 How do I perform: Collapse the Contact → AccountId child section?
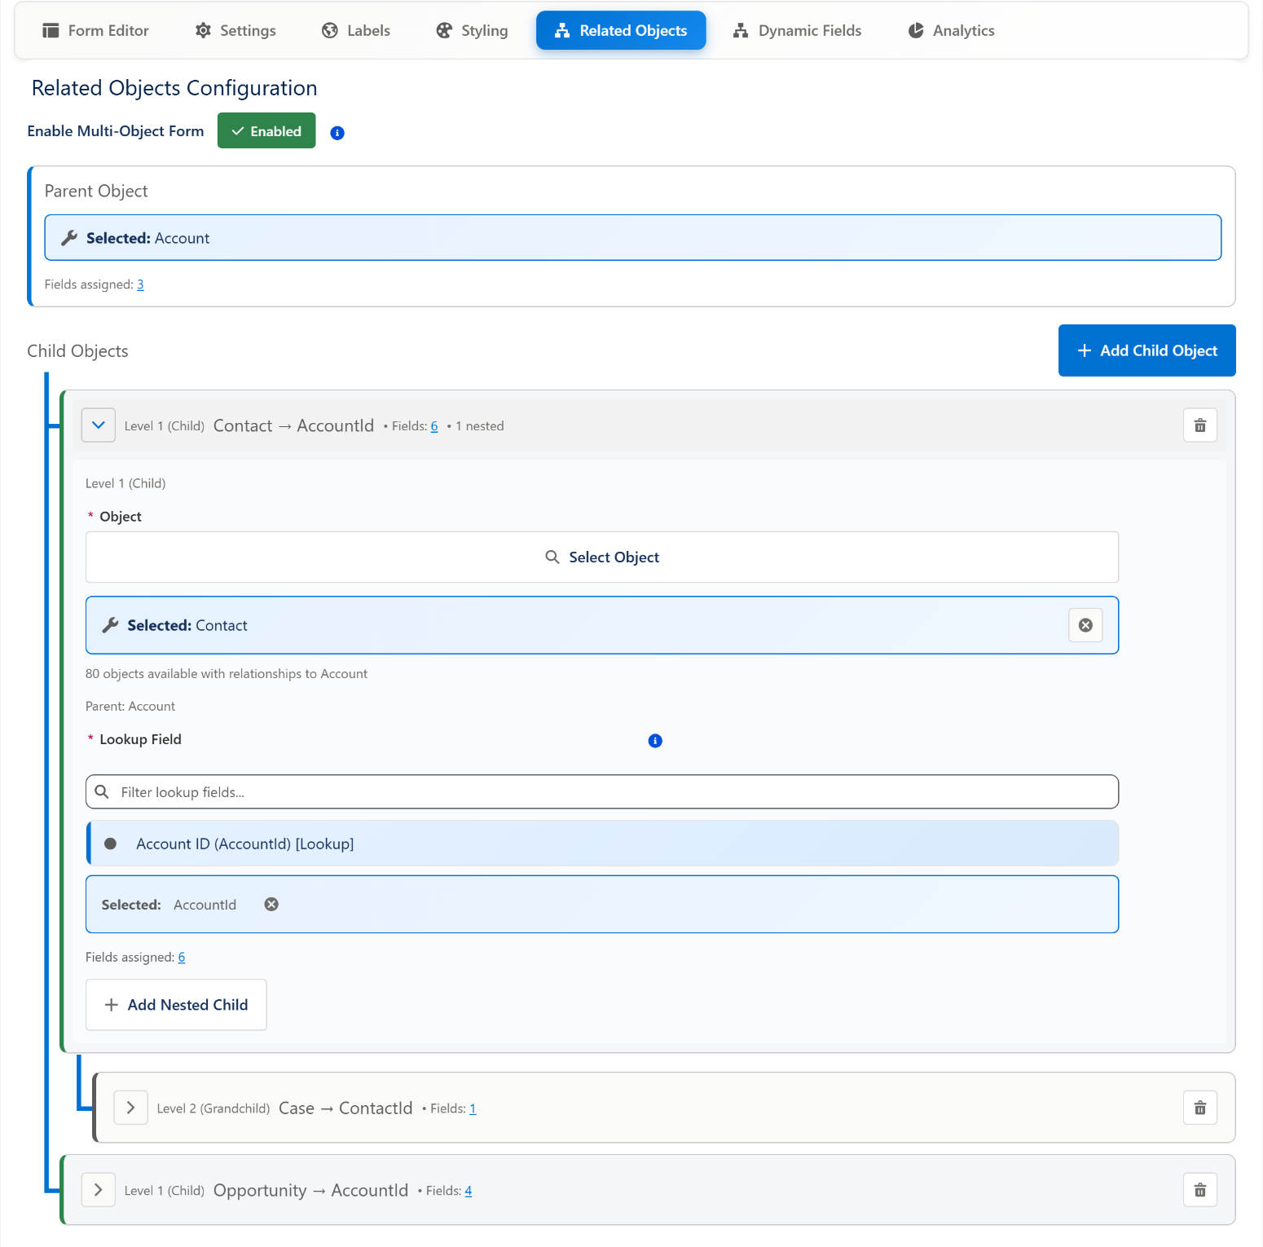click(99, 425)
